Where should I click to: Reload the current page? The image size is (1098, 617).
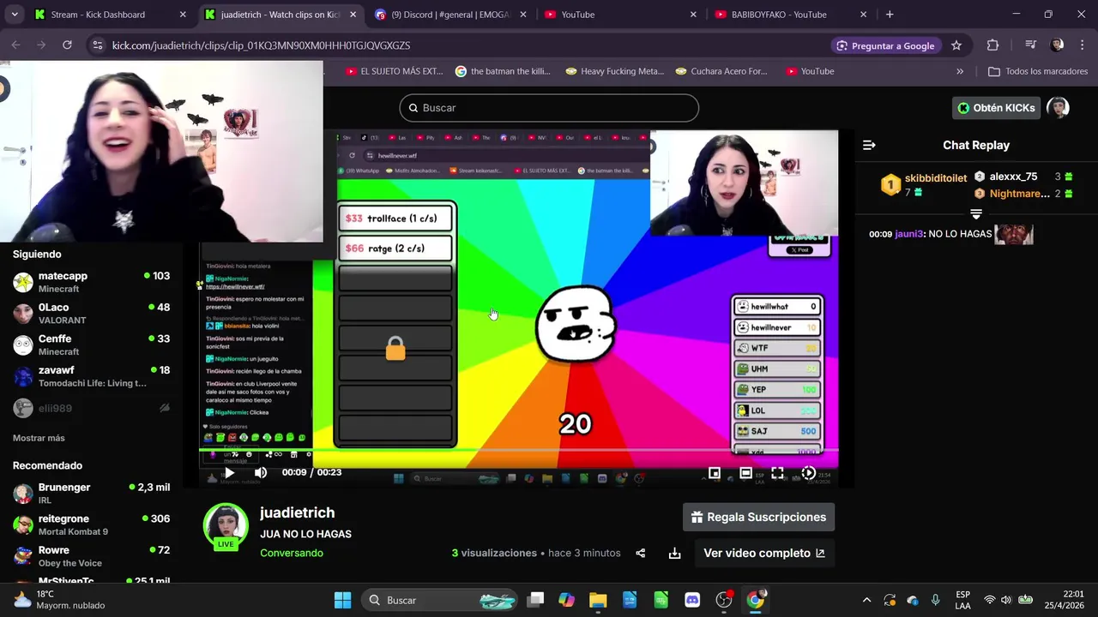(x=67, y=45)
